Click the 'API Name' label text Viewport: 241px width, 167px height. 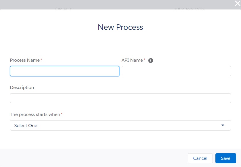pyautogui.click(x=132, y=60)
